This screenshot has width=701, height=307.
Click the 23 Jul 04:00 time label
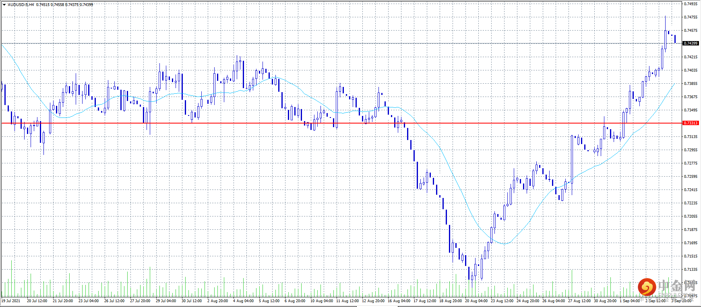pos(89,301)
